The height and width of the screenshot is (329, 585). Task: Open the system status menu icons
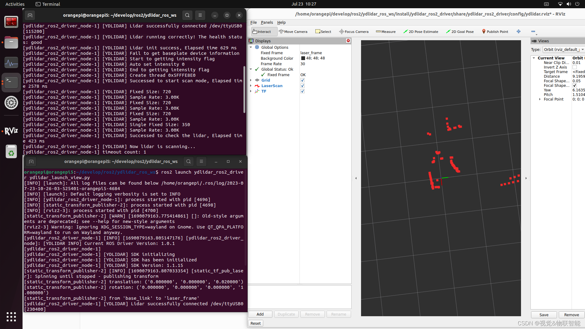[569, 4]
